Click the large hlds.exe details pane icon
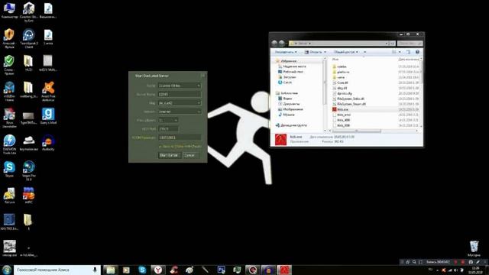This screenshot has width=489, height=275. coord(280,140)
